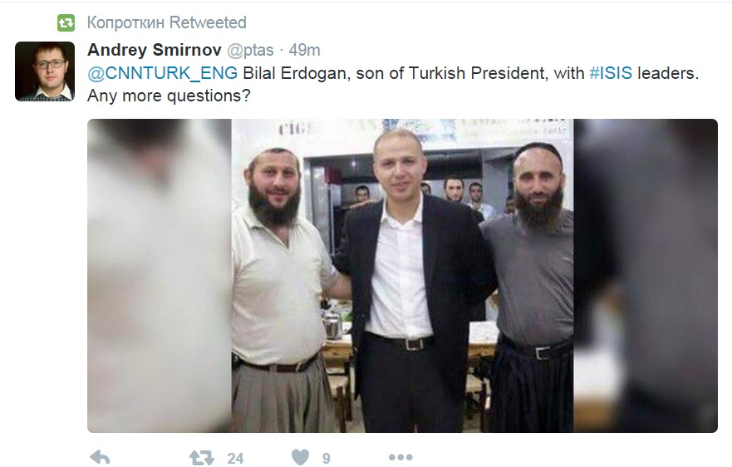Click the @ptas handle
Screen dimensions: 732x467
(x=250, y=50)
